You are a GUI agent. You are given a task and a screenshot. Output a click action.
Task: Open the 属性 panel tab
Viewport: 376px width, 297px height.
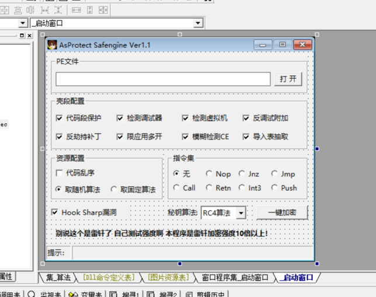click(x=6, y=277)
